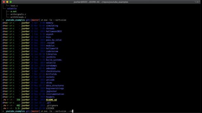This screenshot has width=202, height=113.
Task: Click the .vscode directory name
Action: 50,43
